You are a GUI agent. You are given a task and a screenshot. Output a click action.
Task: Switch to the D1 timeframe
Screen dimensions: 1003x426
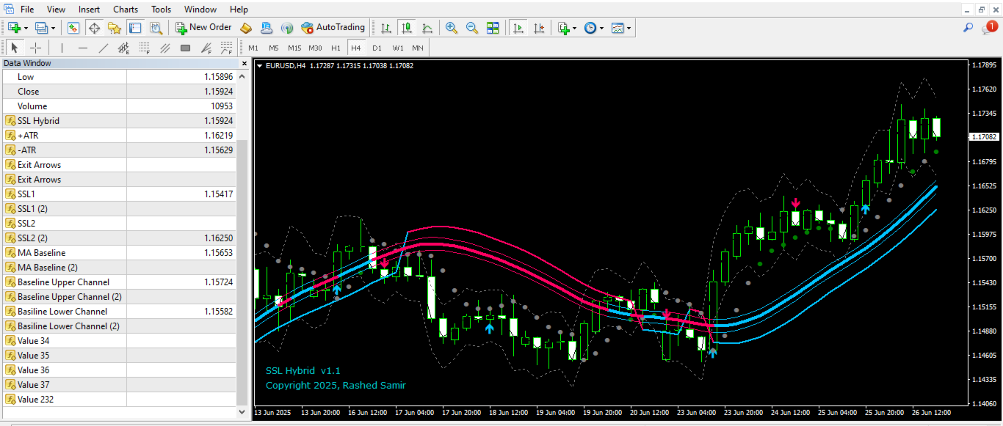tap(377, 48)
